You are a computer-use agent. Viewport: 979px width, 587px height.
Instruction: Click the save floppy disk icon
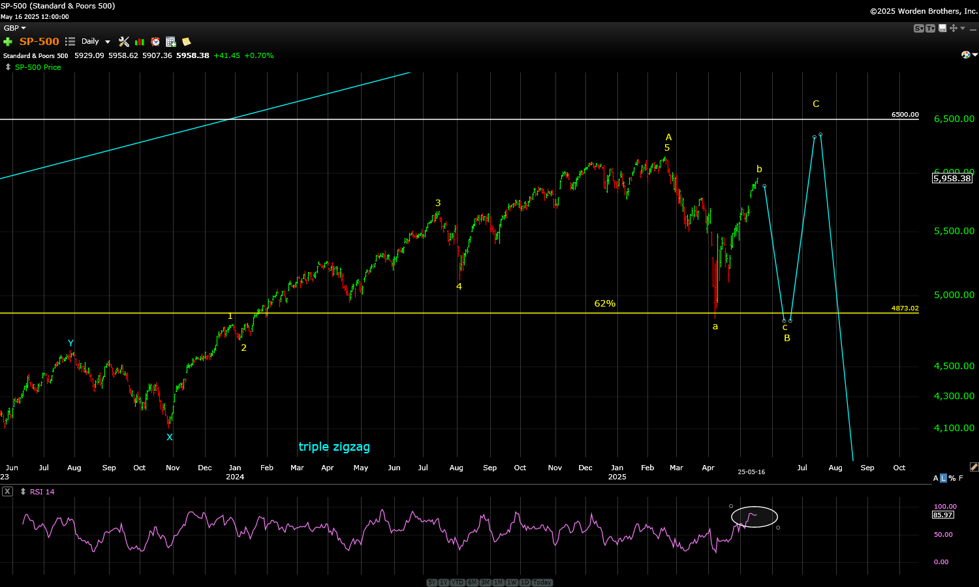click(942, 28)
